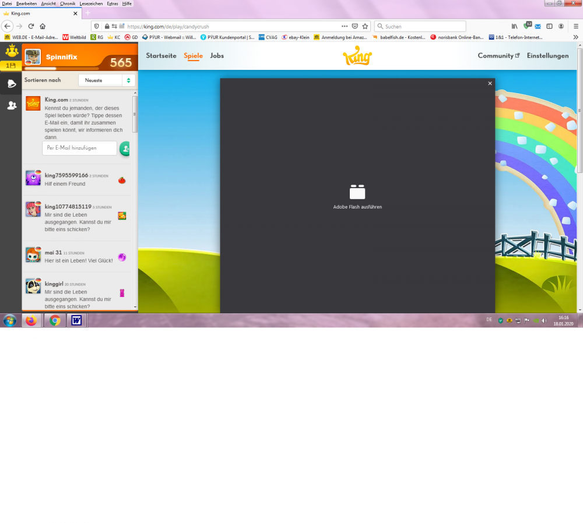The image size is (583, 523).
Task: Open the WEB.DE E-Mail bookmark
Action: [x=31, y=37]
